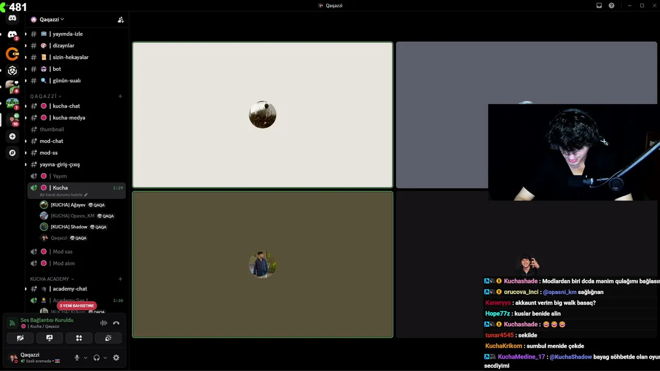
Task: Join the Yayım voice channel
Action: [x=76, y=176]
